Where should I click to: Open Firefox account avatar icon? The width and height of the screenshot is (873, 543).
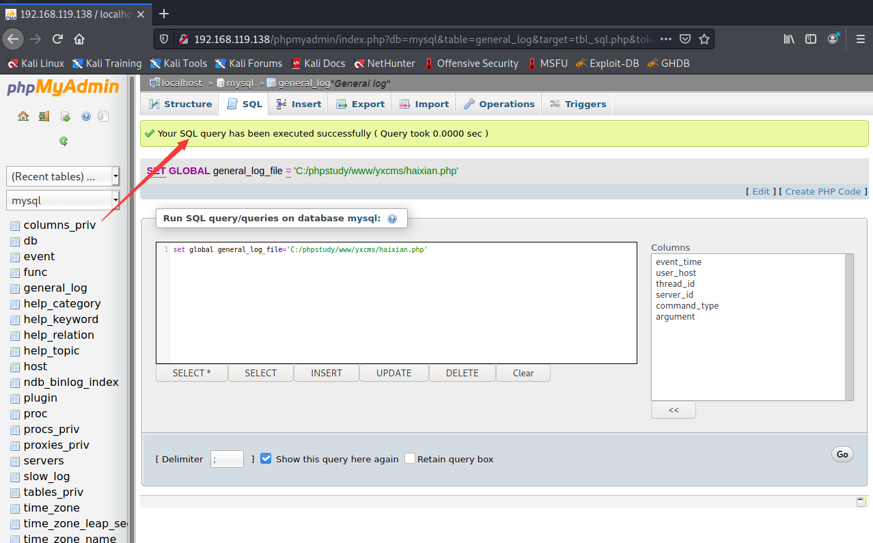tap(833, 39)
